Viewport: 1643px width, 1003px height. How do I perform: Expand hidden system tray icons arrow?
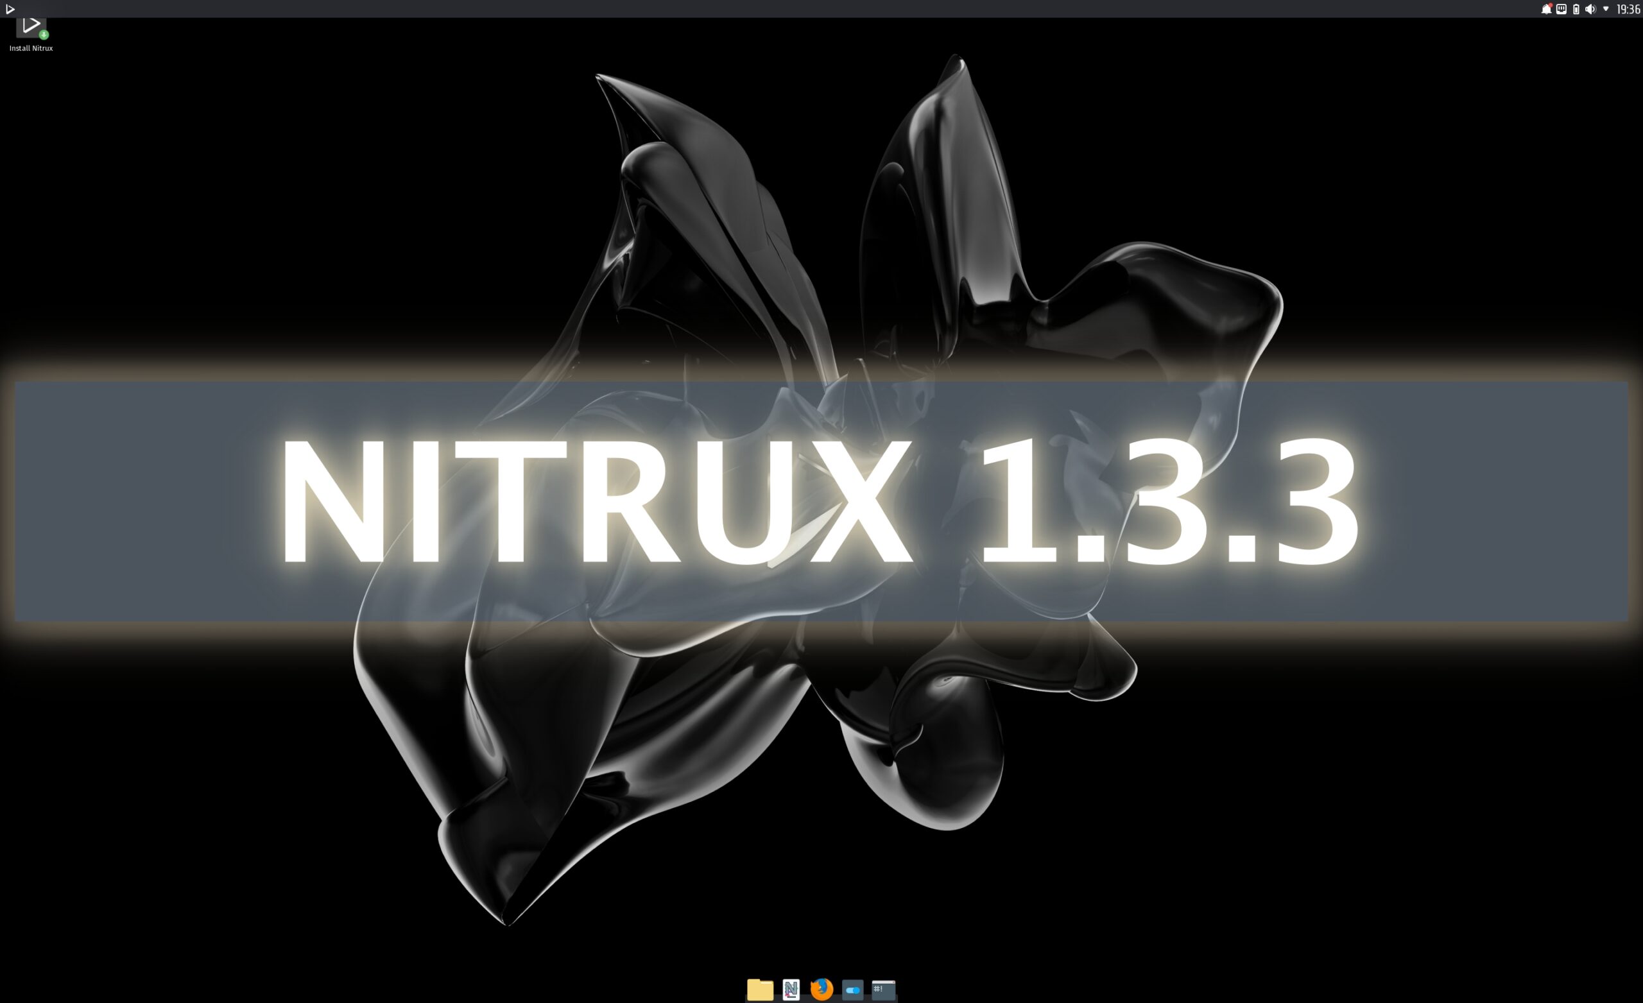coord(1606,9)
